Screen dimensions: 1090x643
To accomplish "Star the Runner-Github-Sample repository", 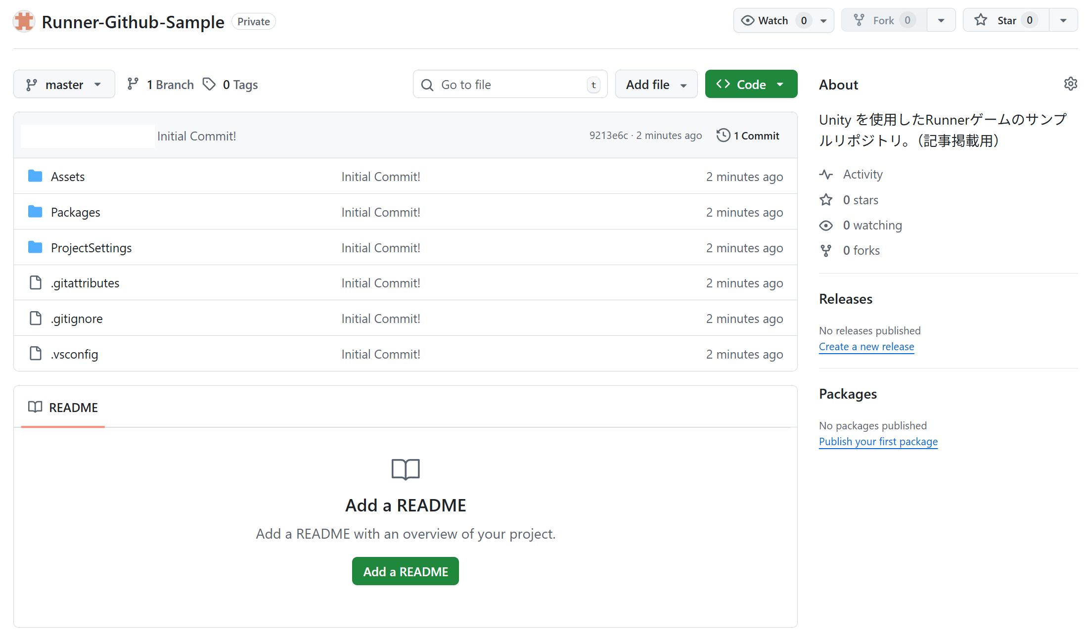I will point(1004,20).
